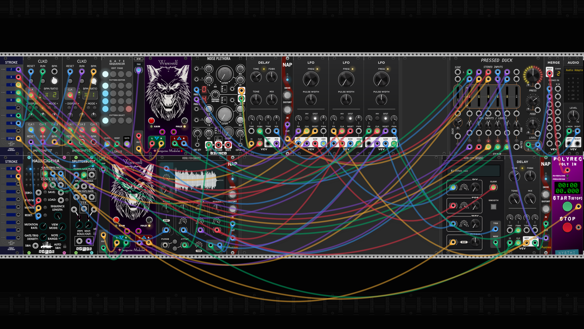Adjust the FDBK knob on lower-rack DELAY

530,176
